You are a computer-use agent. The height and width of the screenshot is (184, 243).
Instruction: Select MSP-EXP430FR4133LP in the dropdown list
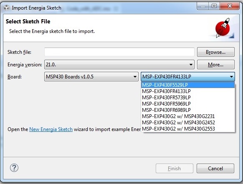click(x=188, y=91)
